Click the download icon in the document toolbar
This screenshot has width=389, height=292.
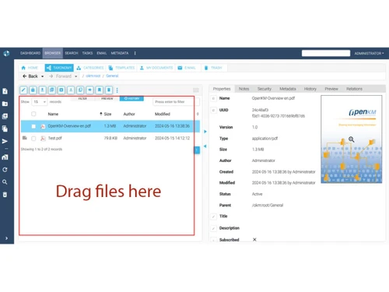[x=42, y=90]
